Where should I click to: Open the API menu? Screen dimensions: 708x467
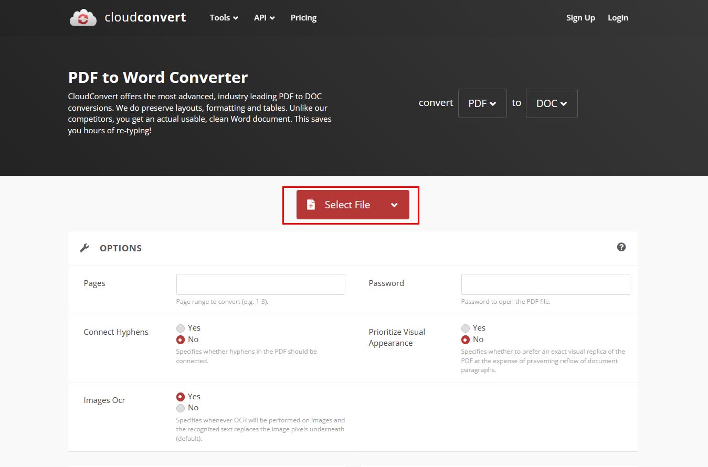[x=265, y=17]
